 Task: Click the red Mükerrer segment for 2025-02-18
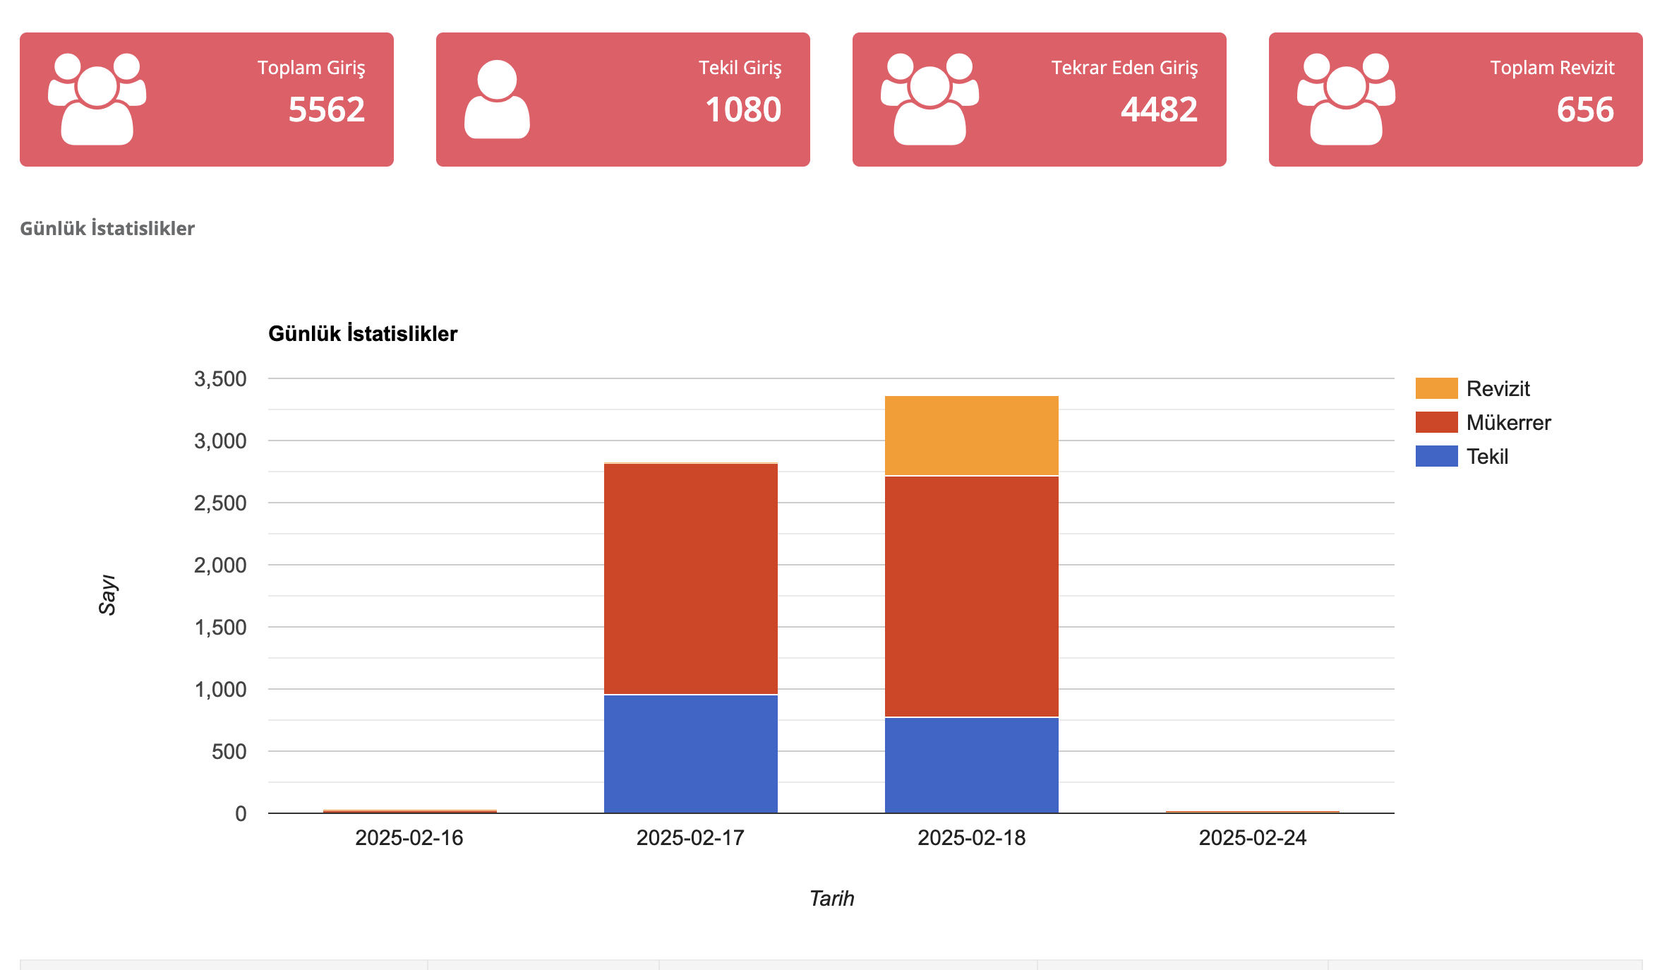point(971,597)
